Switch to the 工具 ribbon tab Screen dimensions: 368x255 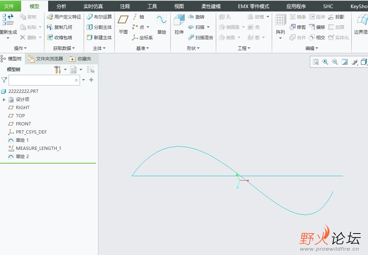coord(152,6)
